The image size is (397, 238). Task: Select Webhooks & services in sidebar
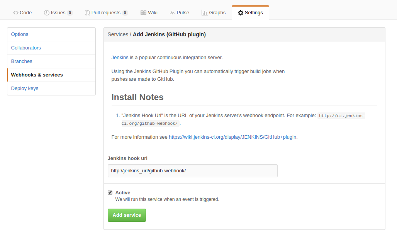(51, 75)
